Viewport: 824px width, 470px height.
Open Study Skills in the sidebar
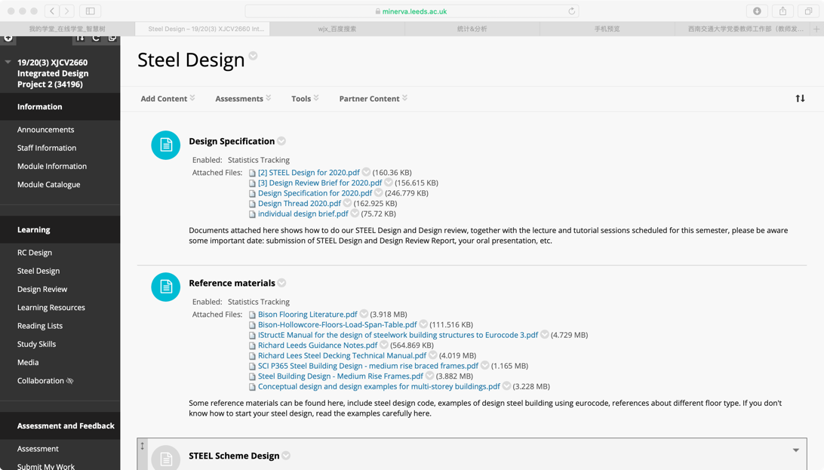[x=36, y=345]
